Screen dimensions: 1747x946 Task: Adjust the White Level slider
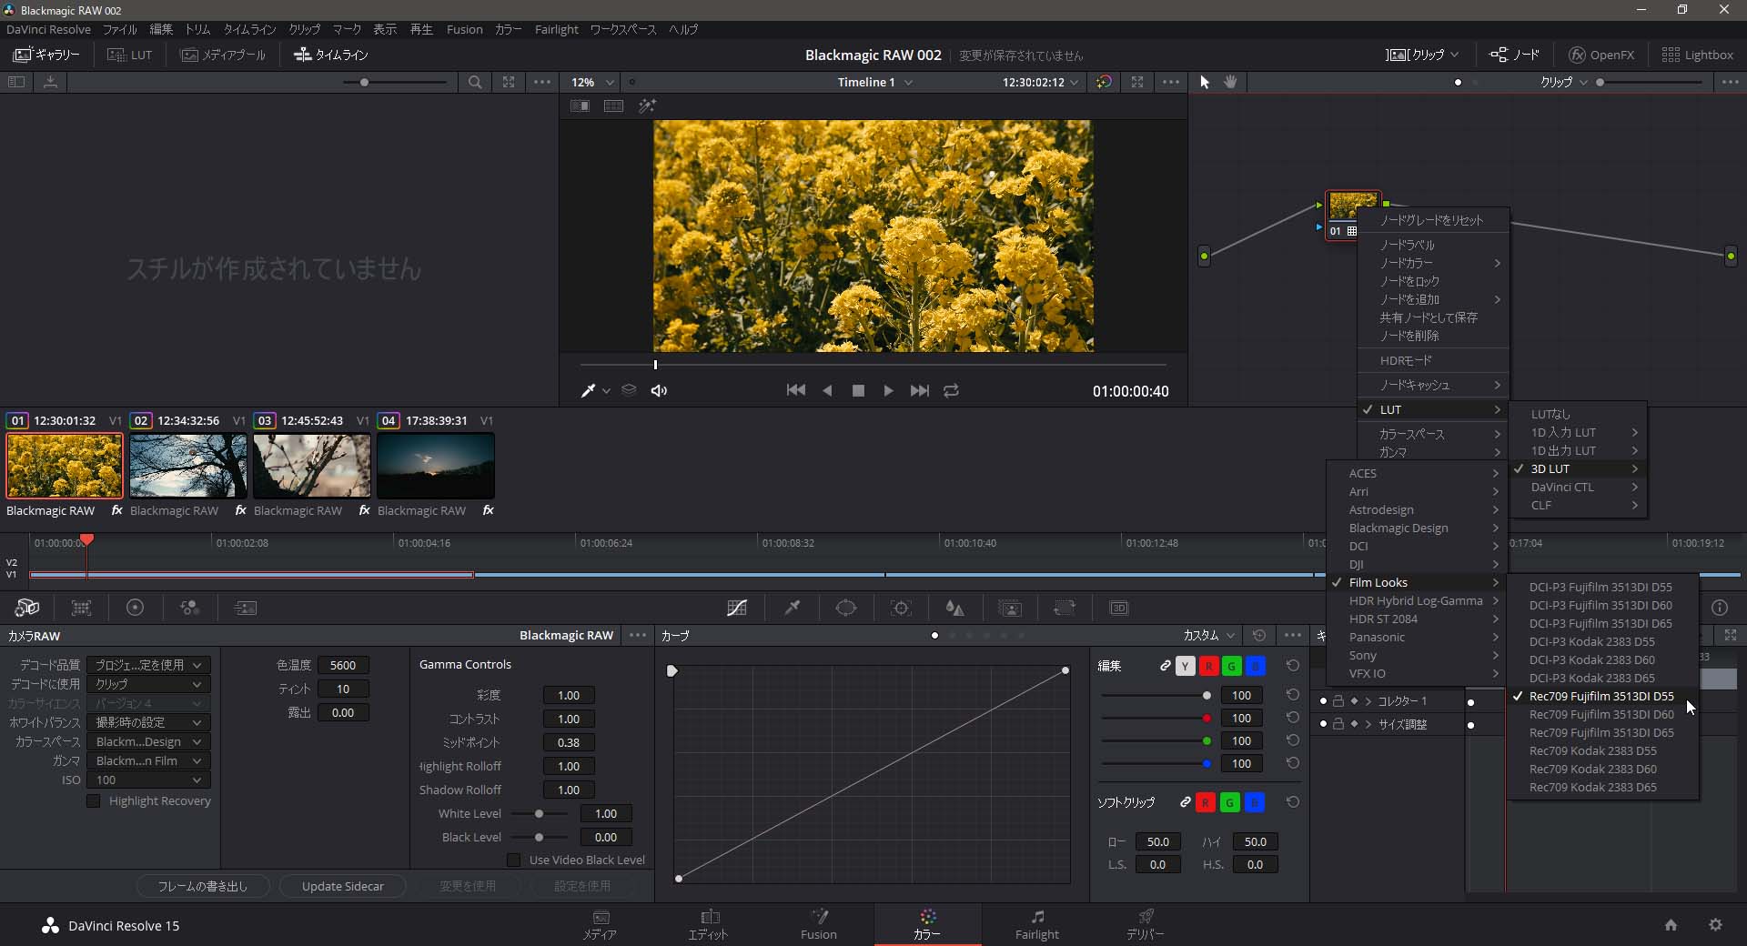(x=540, y=813)
